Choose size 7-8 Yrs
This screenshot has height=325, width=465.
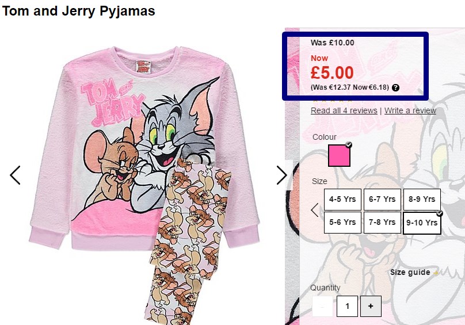[382, 223]
